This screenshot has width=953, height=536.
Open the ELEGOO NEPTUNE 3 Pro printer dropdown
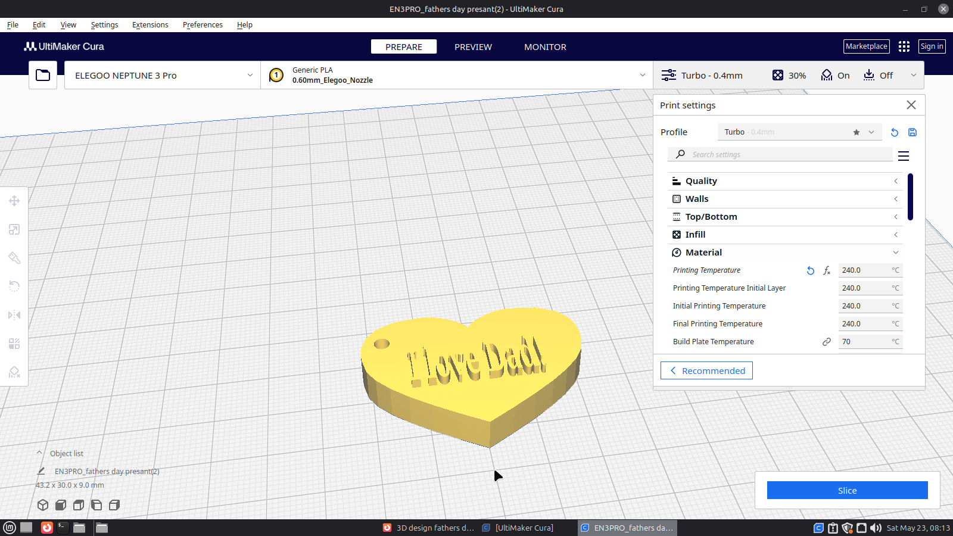(x=163, y=75)
